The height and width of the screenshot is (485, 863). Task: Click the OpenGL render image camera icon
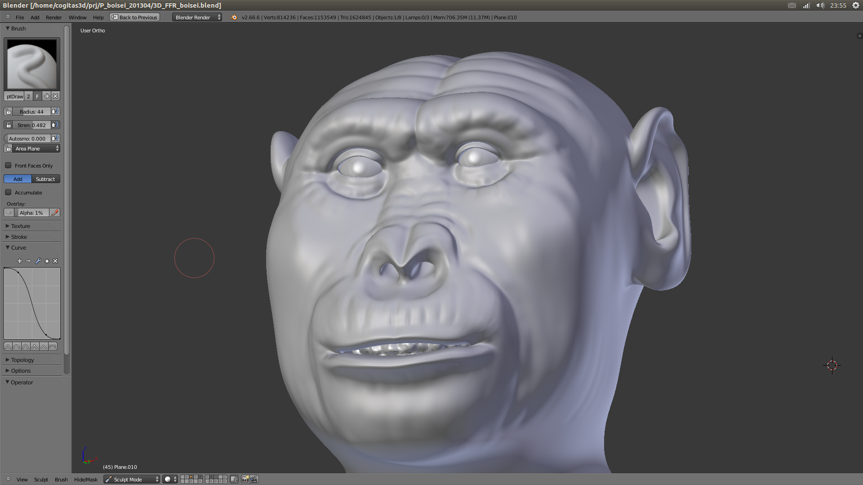[x=245, y=479]
